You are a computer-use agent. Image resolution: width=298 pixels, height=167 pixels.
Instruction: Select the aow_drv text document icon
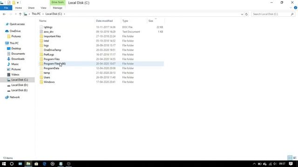point(41,32)
